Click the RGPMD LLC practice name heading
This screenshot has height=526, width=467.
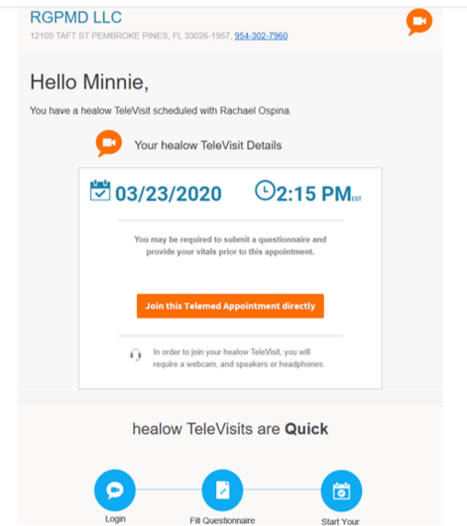click(x=76, y=17)
